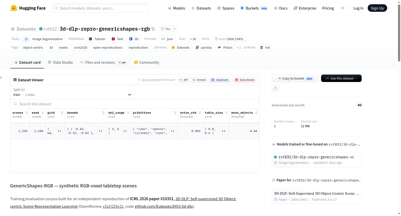Show the +1 more libraries

click(239, 47)
